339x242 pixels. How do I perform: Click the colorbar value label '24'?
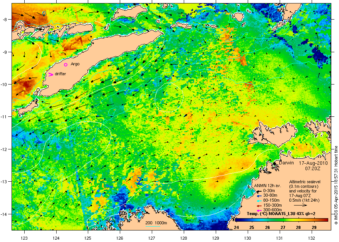tap(236, 227)
